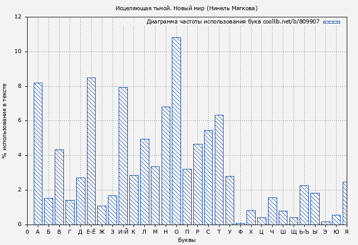The image size is (358, 245).
Task: Select the bar for letter А
Action: coord(38,153)
